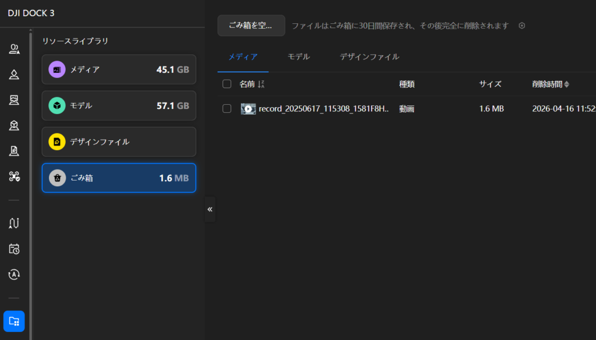Sort by deletion time using 削除時間 arrows
The height and width of the screenshot is (340, 596).
[x=566, y=84]
